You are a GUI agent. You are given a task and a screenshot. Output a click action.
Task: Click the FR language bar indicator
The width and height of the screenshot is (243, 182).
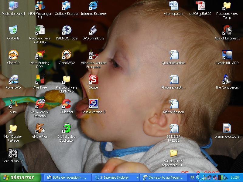192,177
